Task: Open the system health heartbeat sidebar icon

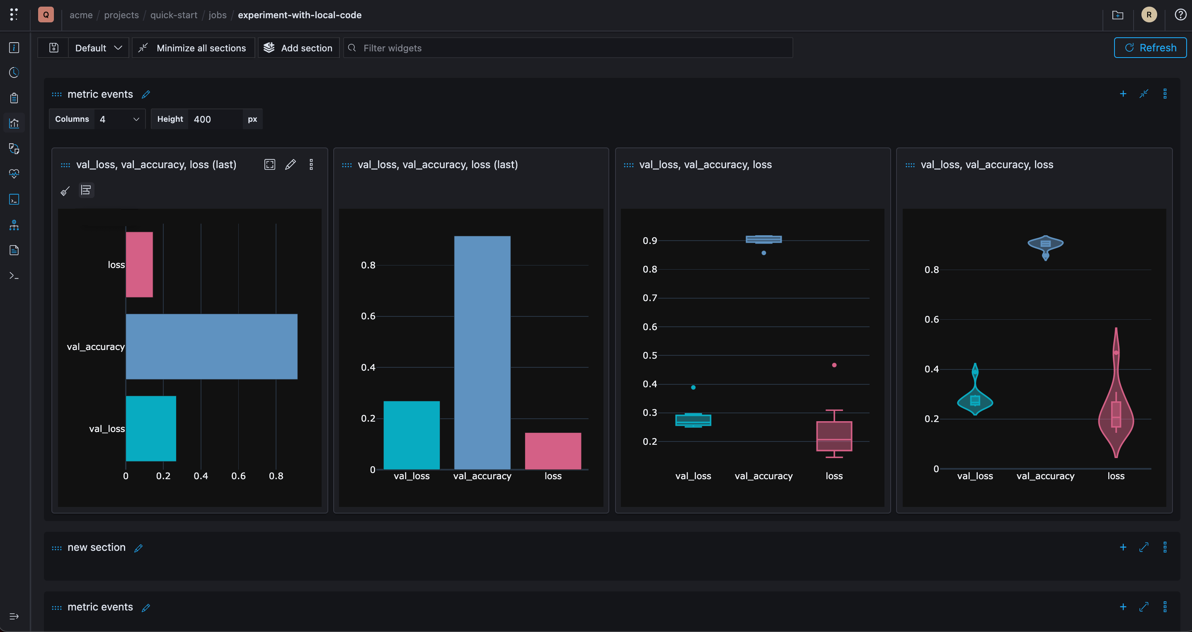Action: pos(14,174)
